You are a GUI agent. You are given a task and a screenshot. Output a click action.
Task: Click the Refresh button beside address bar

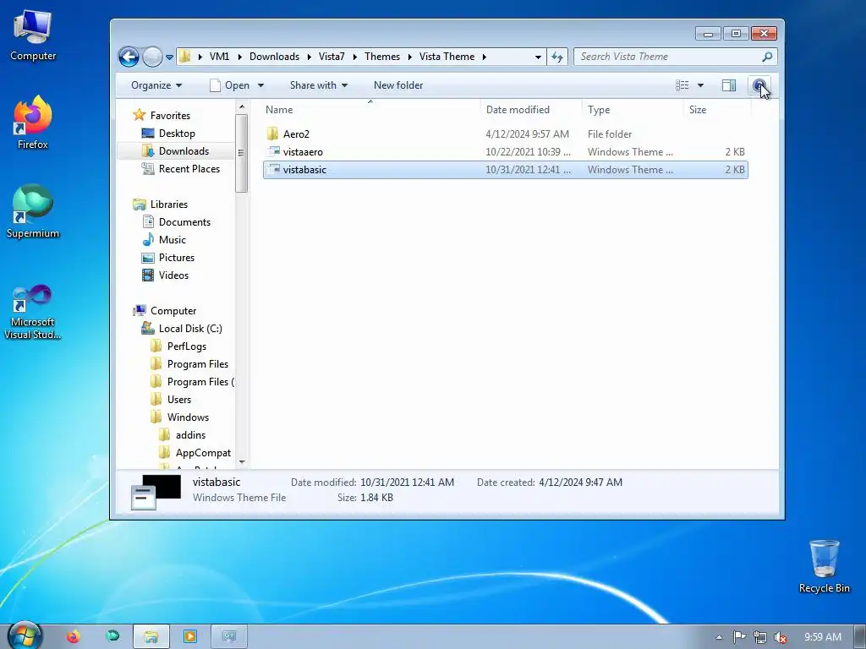click(x=557, y=57)
